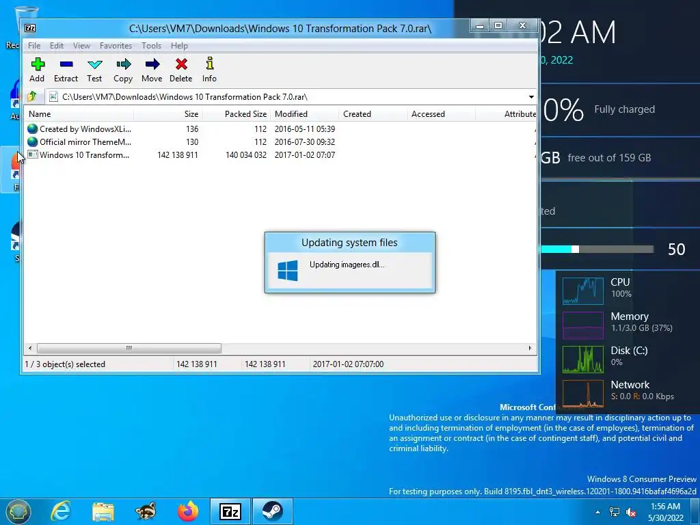Click the Add toolbar icon
The image size is (700, 525).
[38, 64]
